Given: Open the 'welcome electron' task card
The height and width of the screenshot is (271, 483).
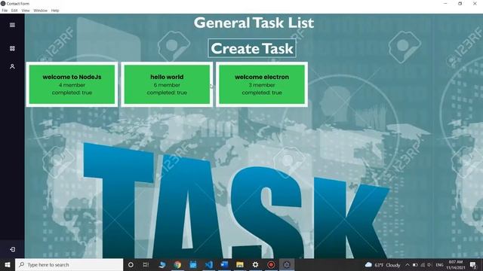Looking at the screenshot, I should [x=262, y=84].
